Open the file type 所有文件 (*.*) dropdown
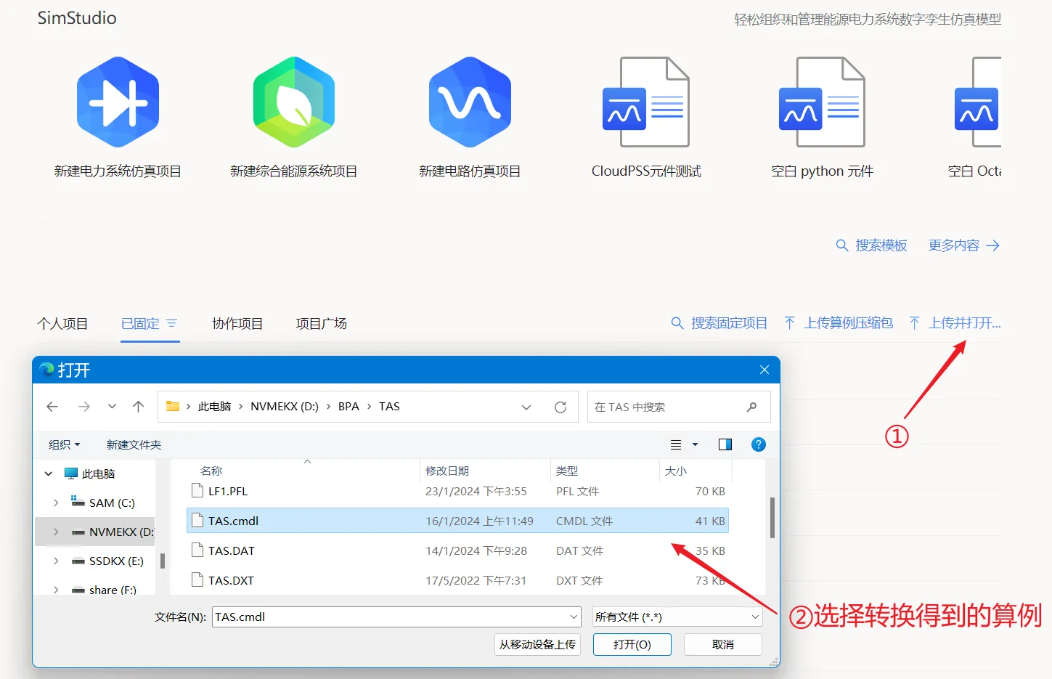This screenshot has width=1052, height=679. (x=677, y=617)
